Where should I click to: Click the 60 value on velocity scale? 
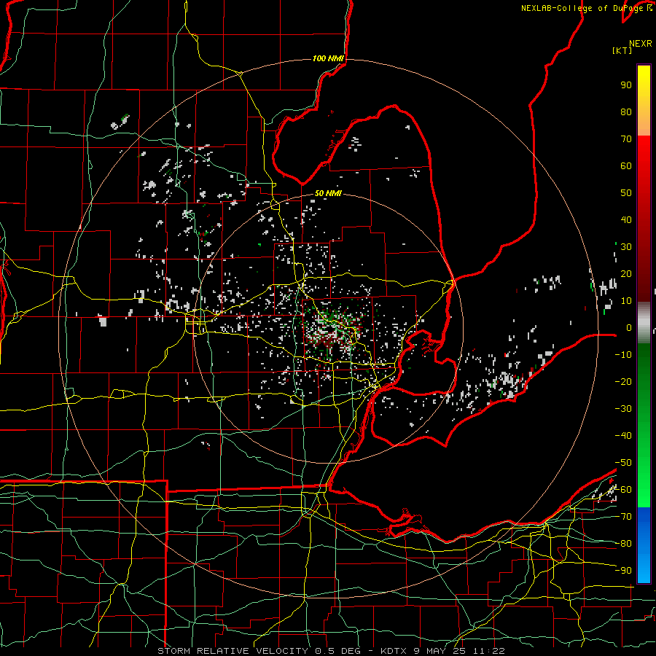click(x=626, y=165)
